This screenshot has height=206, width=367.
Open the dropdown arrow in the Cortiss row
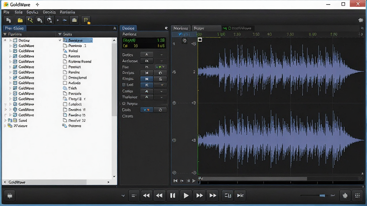click(x=162, y=91)
